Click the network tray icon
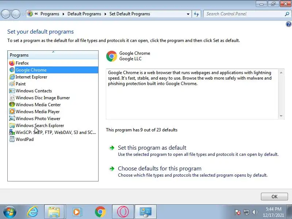 [x=246, y=212]
